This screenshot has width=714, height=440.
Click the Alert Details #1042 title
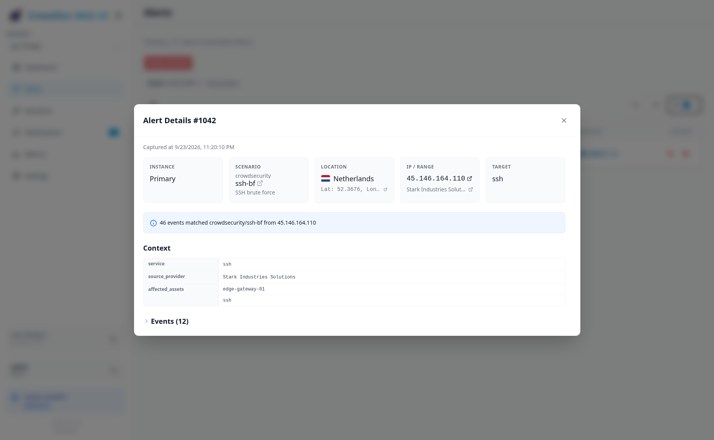pos(179,120)
